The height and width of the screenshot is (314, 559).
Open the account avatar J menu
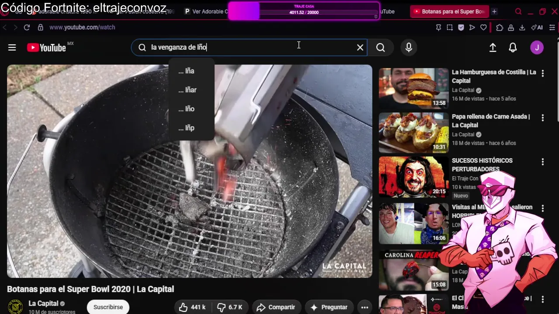click(x=537, y=48)
